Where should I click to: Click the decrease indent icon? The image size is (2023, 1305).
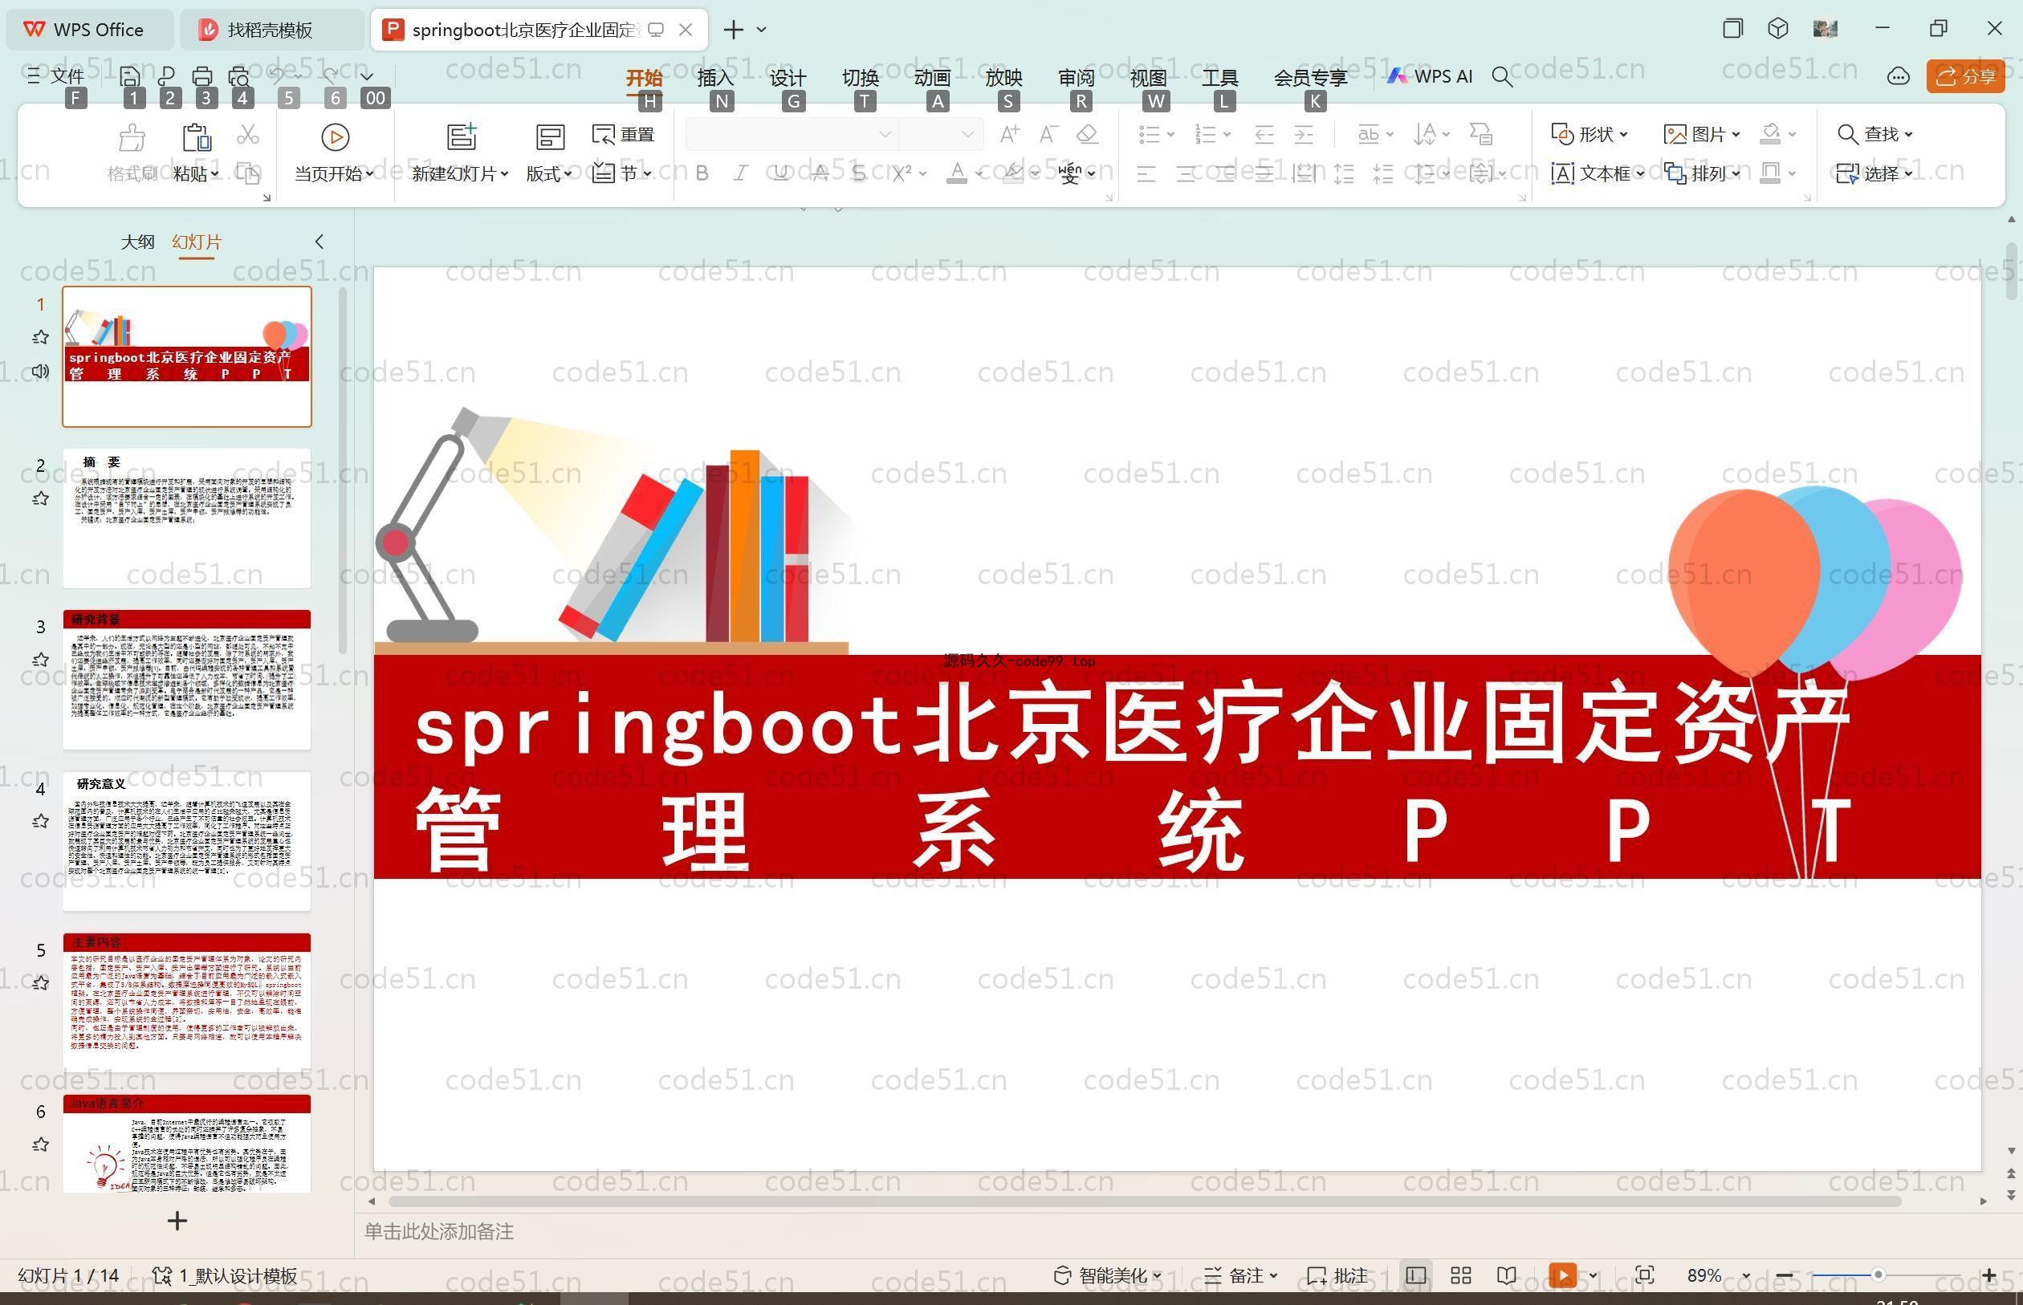click(1264, 134)
